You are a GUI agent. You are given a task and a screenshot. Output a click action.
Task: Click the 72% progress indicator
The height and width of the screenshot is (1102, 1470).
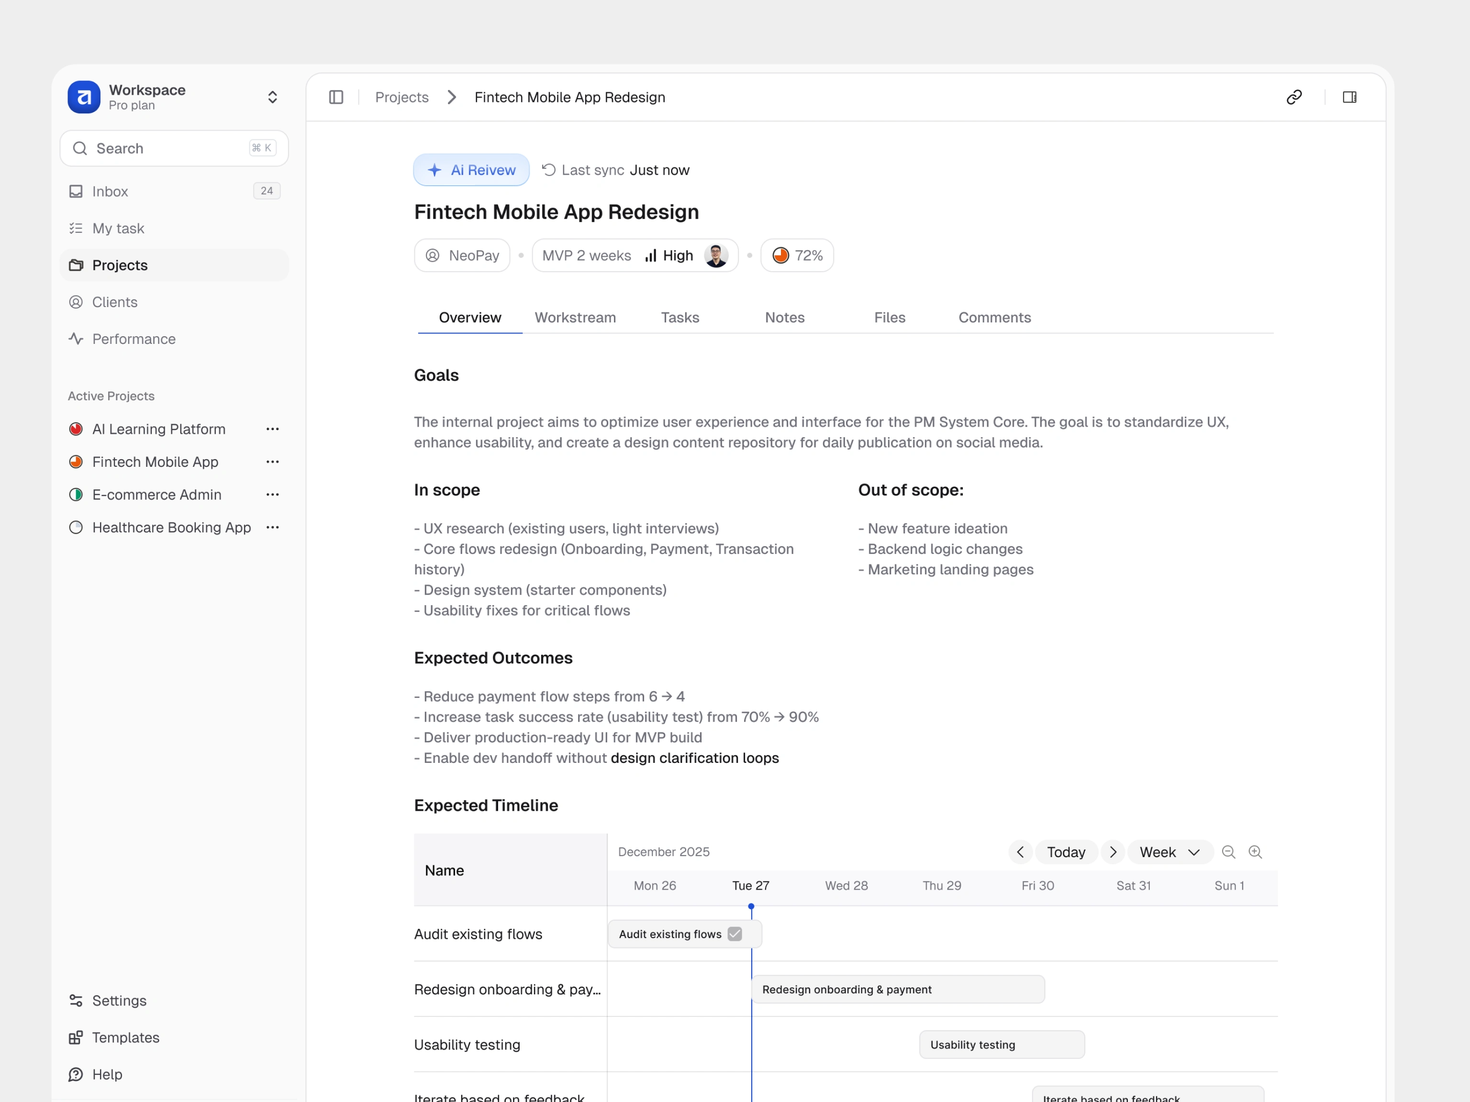click(797, 256)
